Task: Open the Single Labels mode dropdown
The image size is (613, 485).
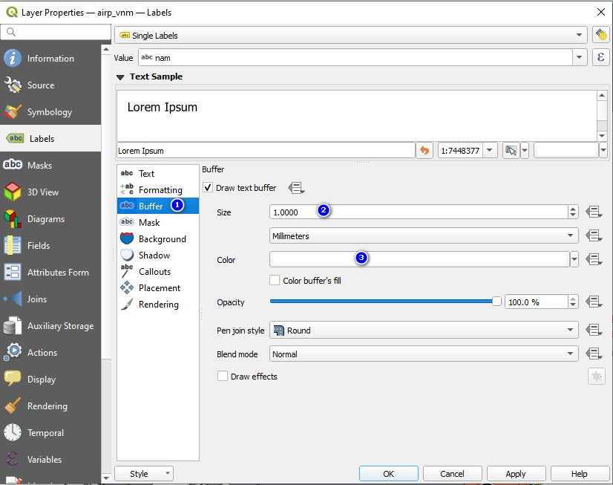Action: (x=351, y=35)
